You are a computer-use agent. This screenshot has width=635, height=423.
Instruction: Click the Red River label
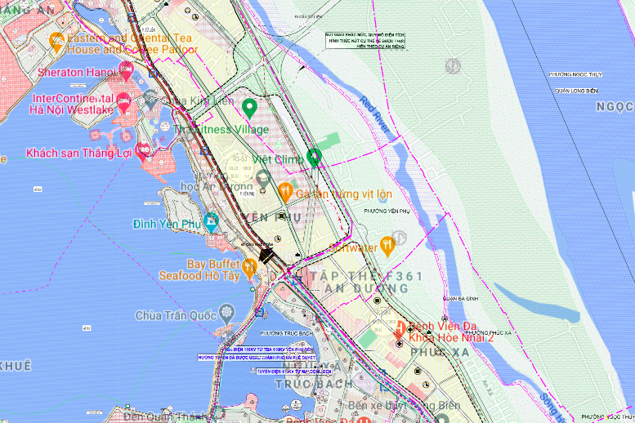[x=374, y=114]
